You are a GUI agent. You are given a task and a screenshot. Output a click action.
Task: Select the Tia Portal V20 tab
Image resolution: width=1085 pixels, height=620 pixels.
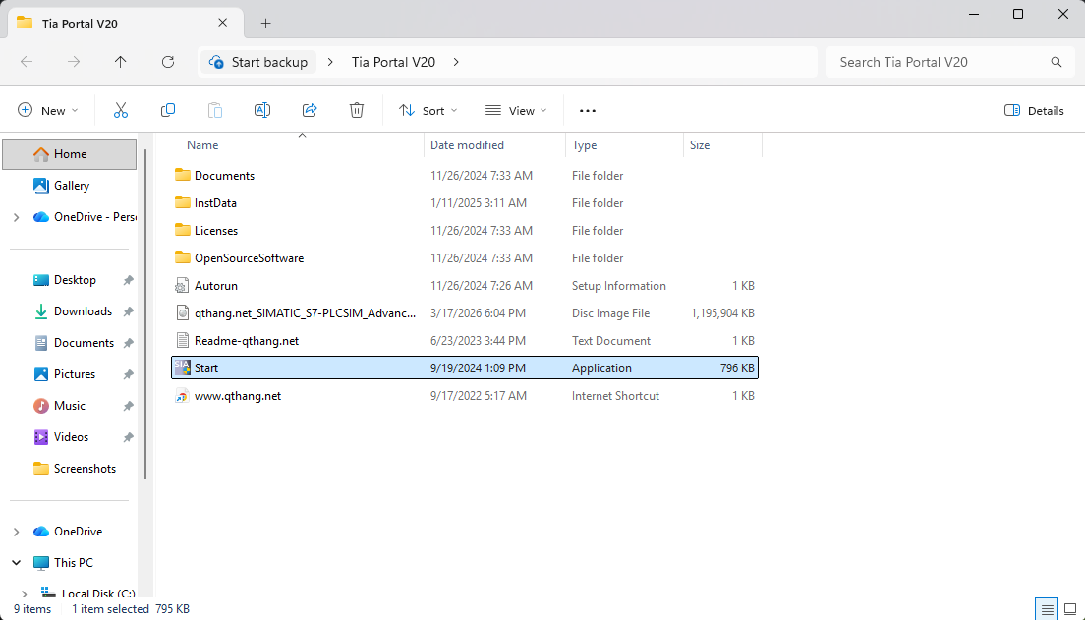[x=118, y=23]
